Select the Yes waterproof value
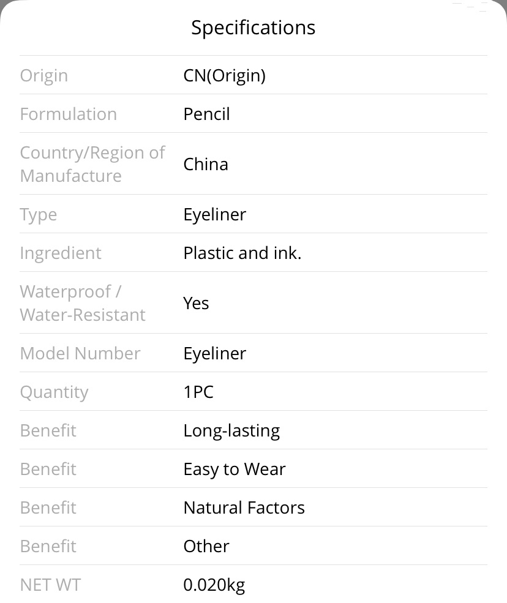The height and width of the screenshot is (603, 507). click(196, 303)
